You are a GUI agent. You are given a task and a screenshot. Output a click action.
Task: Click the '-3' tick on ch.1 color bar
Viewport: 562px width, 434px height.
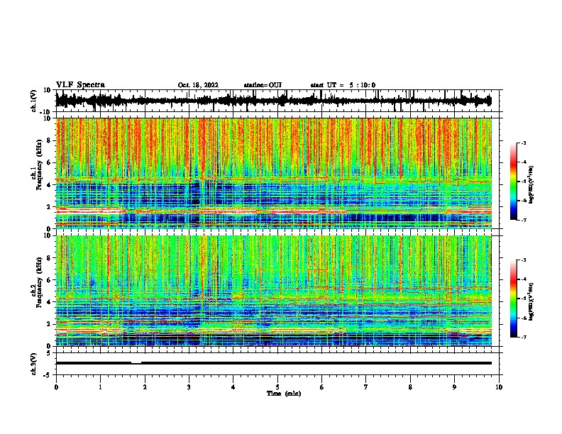click(523, 143)
